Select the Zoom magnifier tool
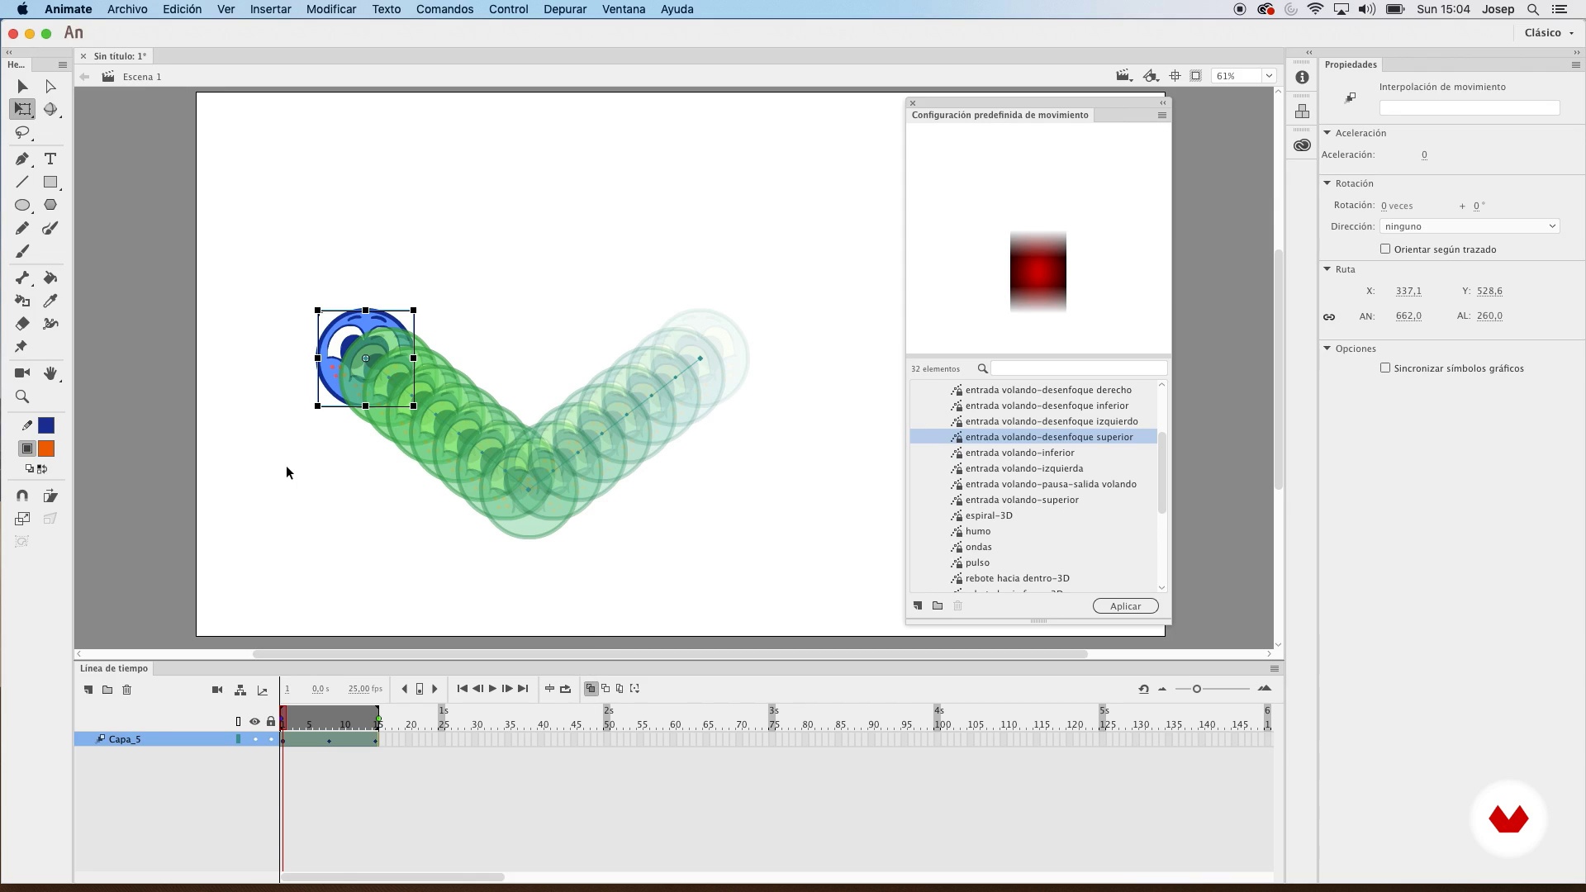Image resolution: width=1586 pixels, height=892 pixels. pyautogui.click(x=22, y=396)
